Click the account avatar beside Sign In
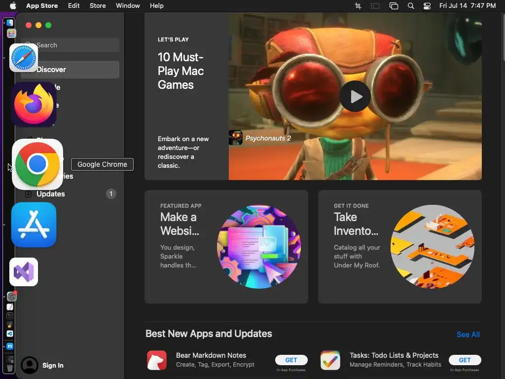Viewport: 505px width, 379px height. 29,365
